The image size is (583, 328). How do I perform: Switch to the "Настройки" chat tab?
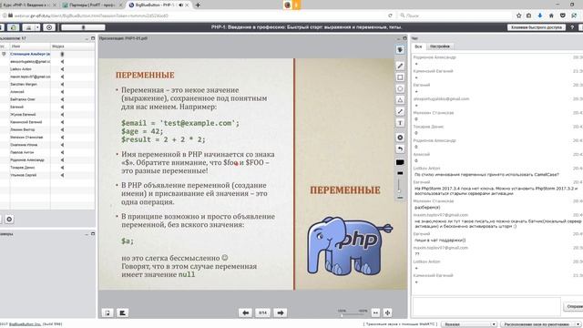439,46
